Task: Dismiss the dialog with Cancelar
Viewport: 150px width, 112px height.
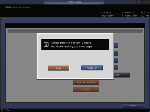Action: coord(92,68)
